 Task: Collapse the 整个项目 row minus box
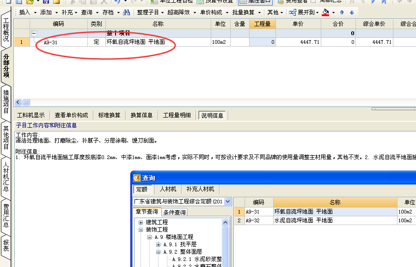pyautogui.click(x=34, y=33)
